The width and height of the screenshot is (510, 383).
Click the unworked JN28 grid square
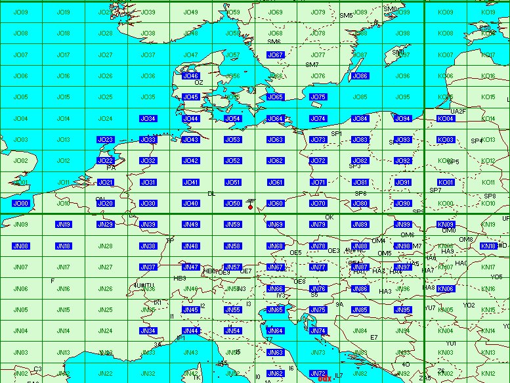point(105,246)
